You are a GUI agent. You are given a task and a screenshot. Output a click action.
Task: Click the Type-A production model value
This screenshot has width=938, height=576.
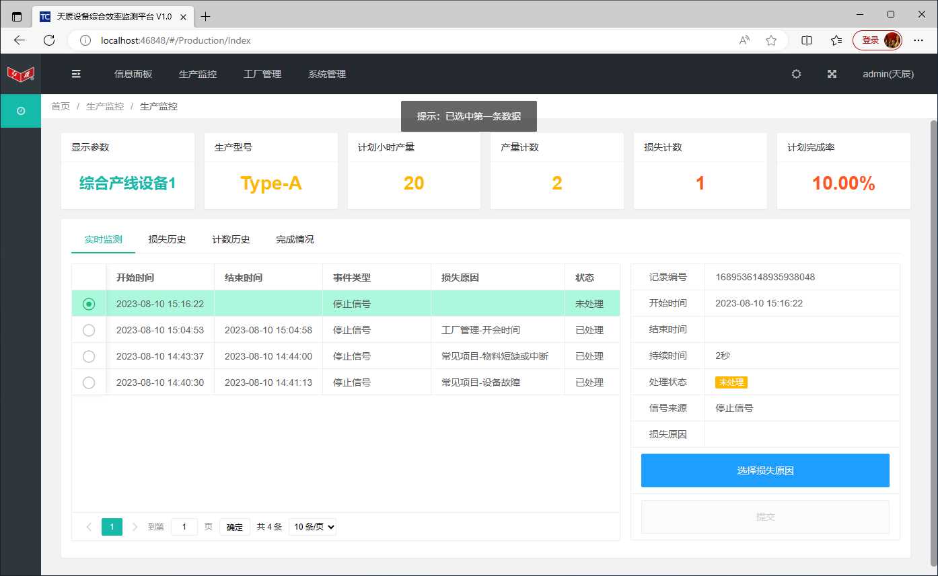271,183
